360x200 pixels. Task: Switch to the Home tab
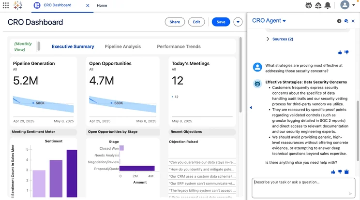[102, 5]
